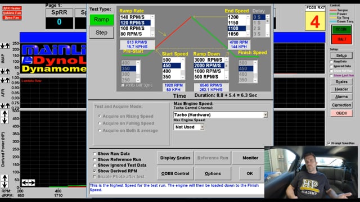Select 400 in Start Speed list

pos(172,71)
